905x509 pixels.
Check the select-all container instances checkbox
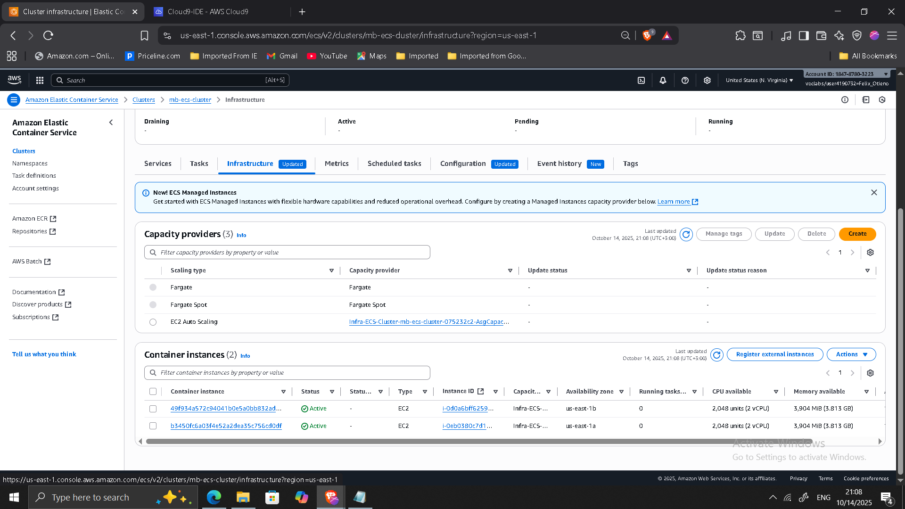click(153, 391)
